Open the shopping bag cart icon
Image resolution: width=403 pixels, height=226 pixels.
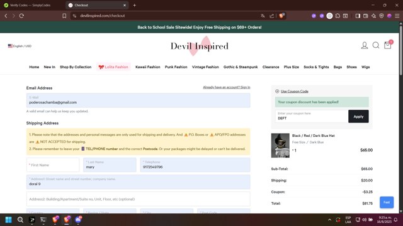(x=388, y=45)
